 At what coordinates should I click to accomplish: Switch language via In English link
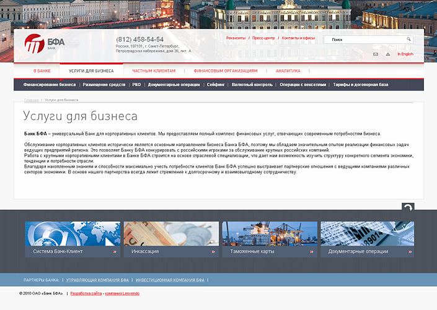(405, 54)
